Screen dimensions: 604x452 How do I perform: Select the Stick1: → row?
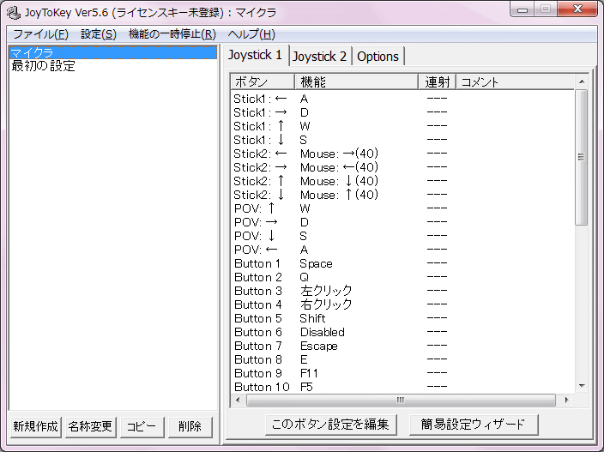(x=402, y=112)
